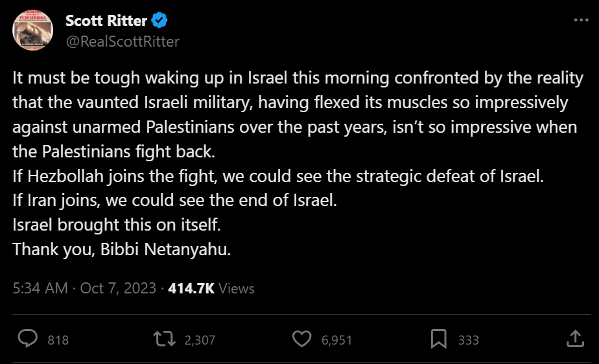Bookmark this tweet
The image size is (599, 364).
pyautogui.click(x=438, y=339)
